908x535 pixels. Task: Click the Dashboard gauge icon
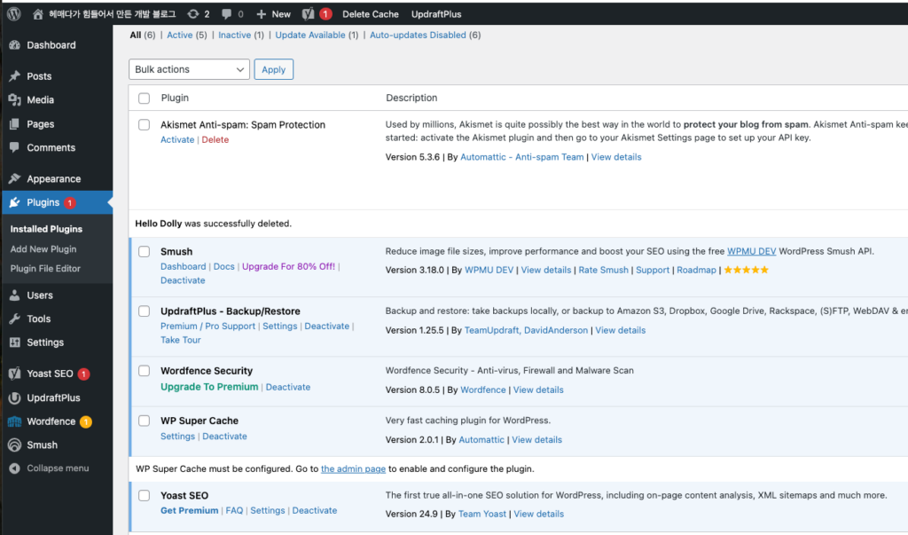tap(14, 44)
